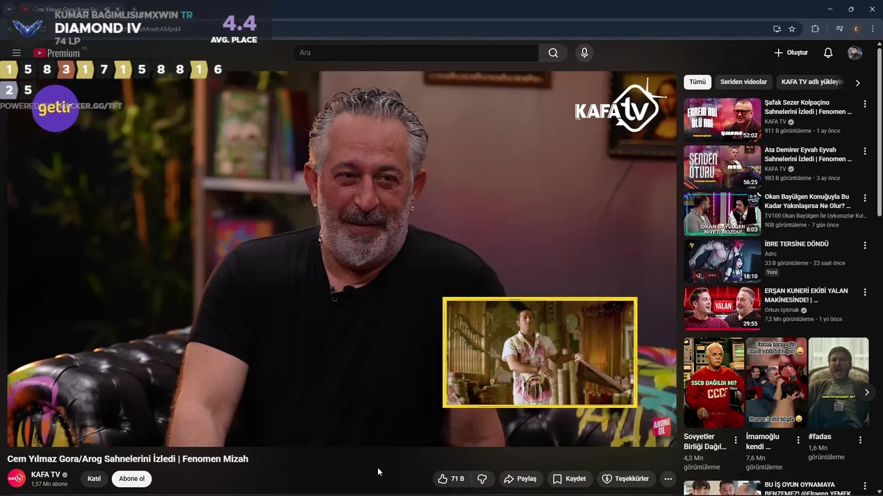This screenshot has width=883, height=496.
Task: Show more filter chips with arrow
Action: click(857, 83)
